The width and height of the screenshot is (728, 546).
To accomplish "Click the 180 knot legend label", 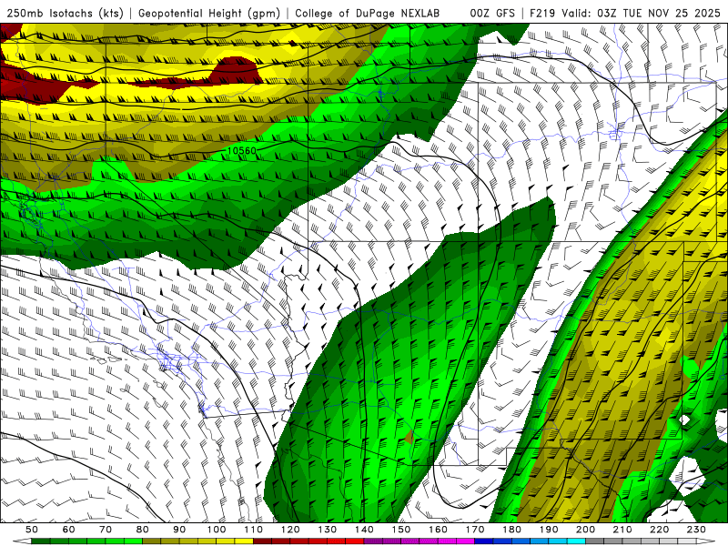I will tap(511, 530).
